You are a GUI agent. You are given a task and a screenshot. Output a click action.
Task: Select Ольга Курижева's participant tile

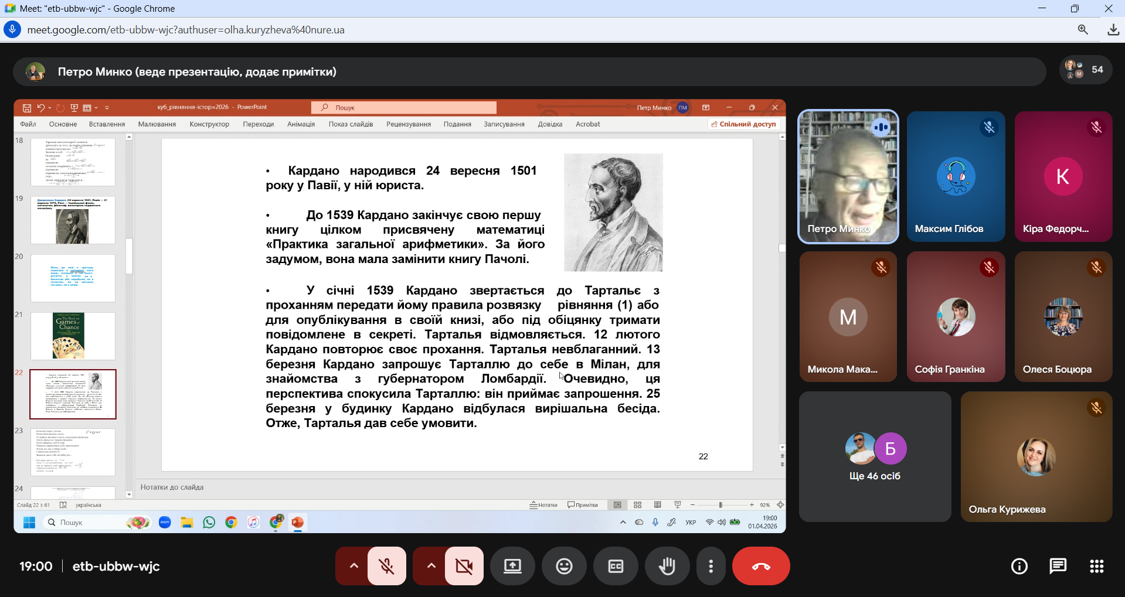click(x=1036, y=457)
